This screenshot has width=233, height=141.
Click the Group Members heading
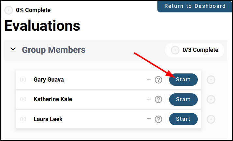tap(53, 50)
